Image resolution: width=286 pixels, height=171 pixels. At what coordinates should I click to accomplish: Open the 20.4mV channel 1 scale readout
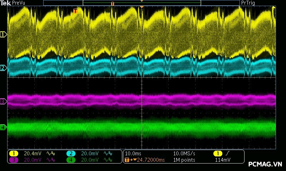coord(33,154)
